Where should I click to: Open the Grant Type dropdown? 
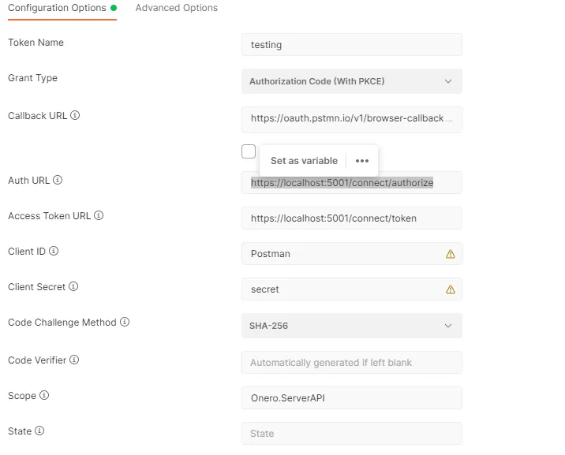(351, 81)
